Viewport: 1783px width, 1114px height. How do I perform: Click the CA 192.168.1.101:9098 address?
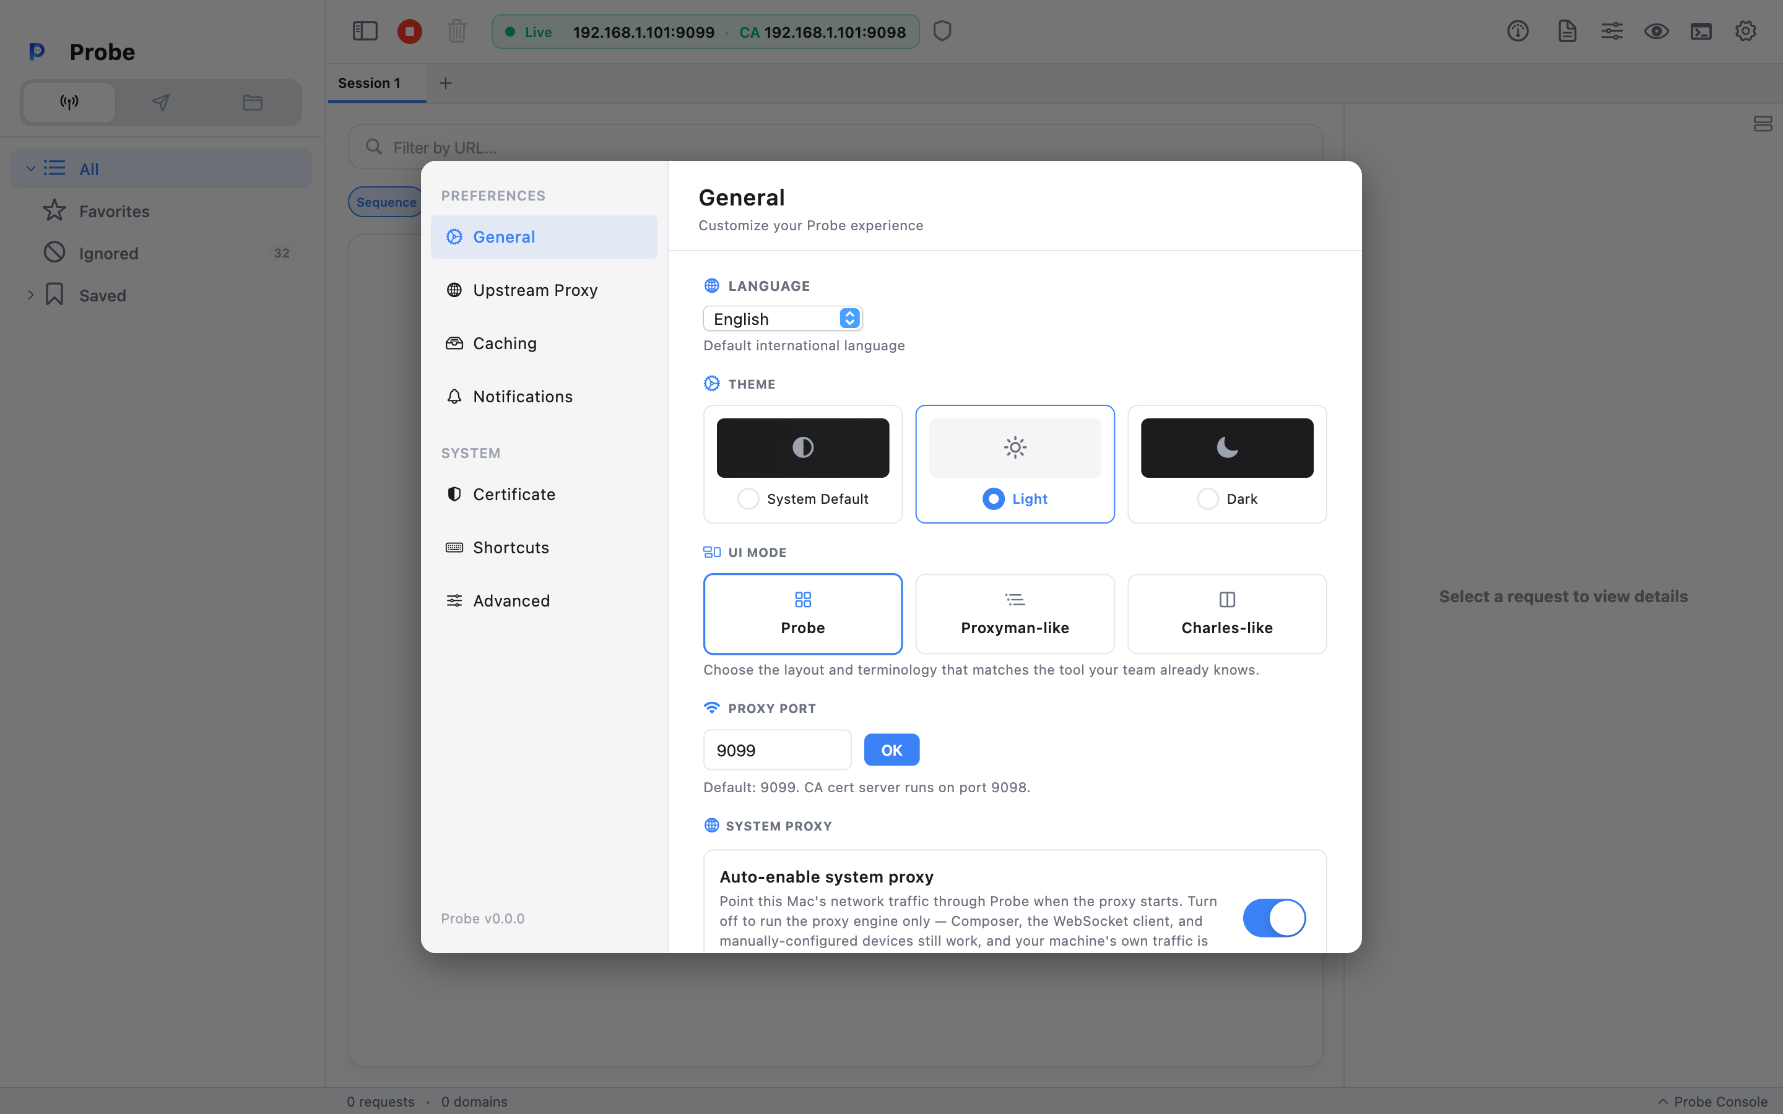pos(822,32)
